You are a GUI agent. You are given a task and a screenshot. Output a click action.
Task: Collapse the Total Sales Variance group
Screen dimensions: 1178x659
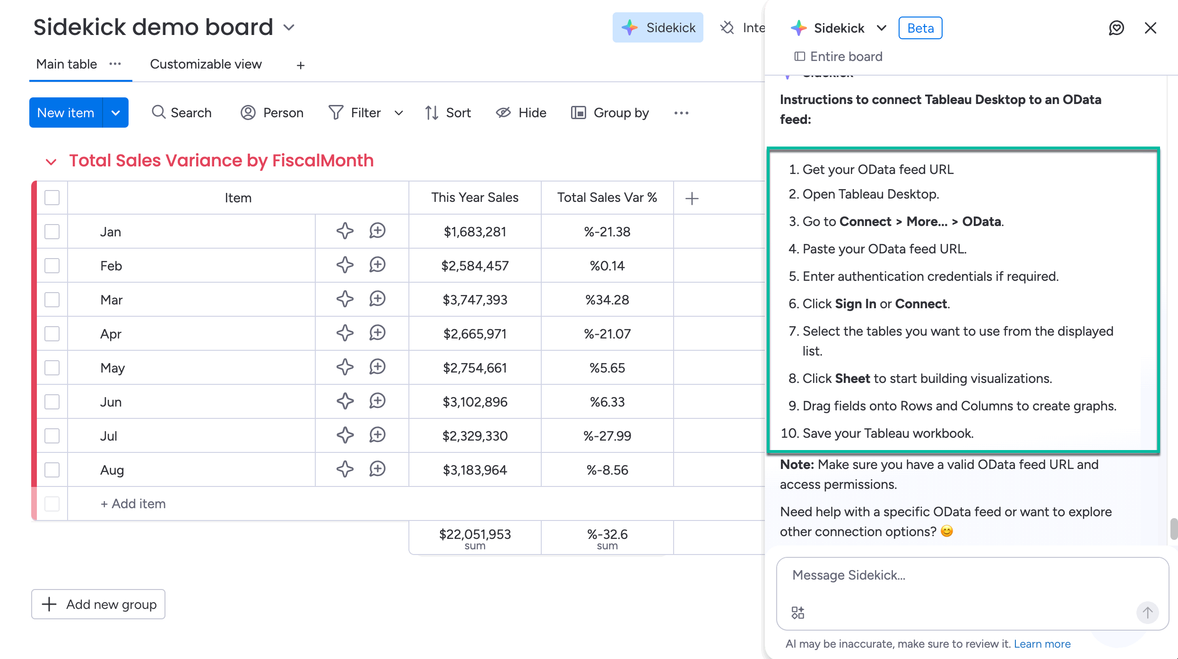click(x=51, y=162)
